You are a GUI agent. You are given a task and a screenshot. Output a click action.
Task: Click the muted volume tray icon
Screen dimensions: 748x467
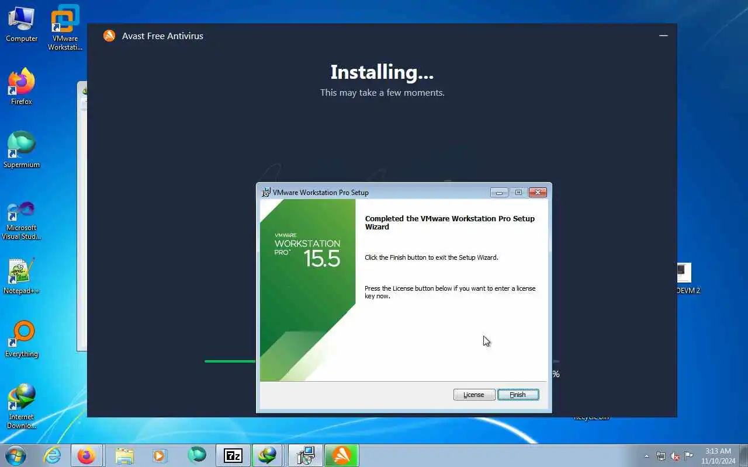pos(675,456)
